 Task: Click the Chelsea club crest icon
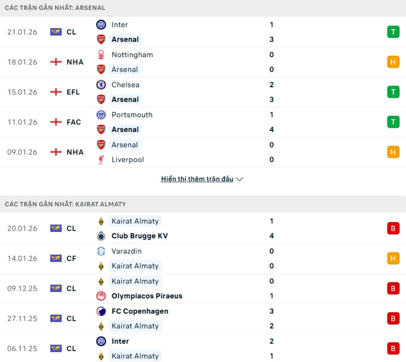[101, 85]
